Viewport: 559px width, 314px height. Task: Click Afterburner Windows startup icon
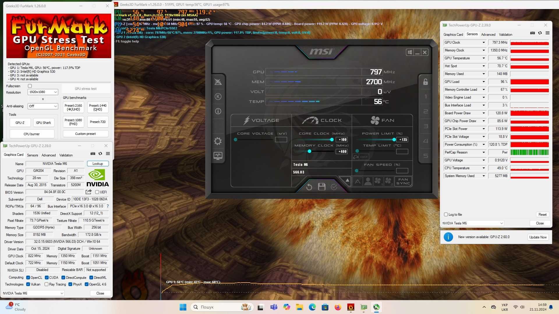click(x=410, y=52)
